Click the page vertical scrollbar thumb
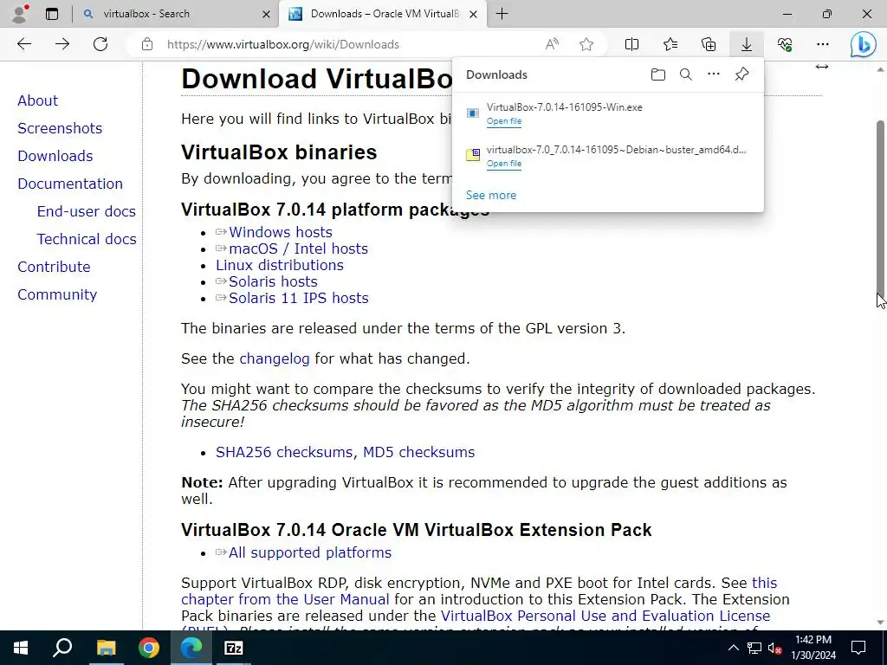This screenshot has width=887, height=665. coord(880,208)
